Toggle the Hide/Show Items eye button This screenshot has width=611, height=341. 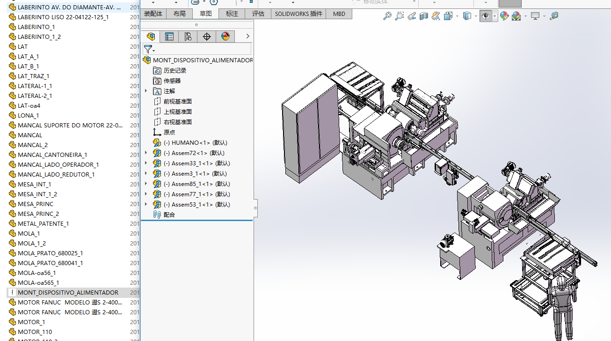[486, 16]
